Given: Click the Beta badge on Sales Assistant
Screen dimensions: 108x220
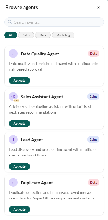Looking at the screenshot, I should coord(16,101).
